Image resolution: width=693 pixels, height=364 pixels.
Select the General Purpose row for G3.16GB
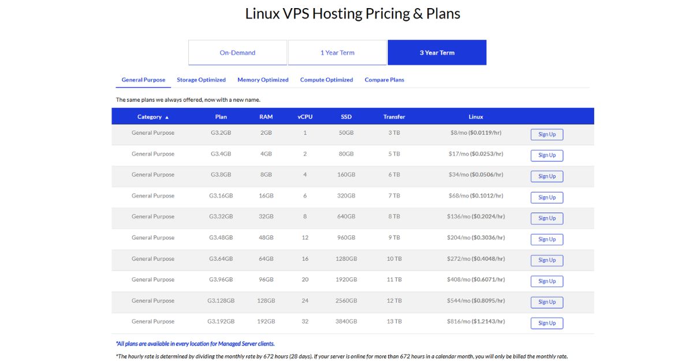[x=153, y=195]
